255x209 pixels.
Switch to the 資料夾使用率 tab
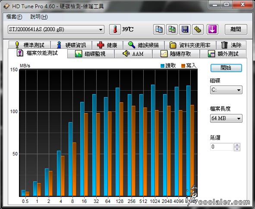[190, 45]
